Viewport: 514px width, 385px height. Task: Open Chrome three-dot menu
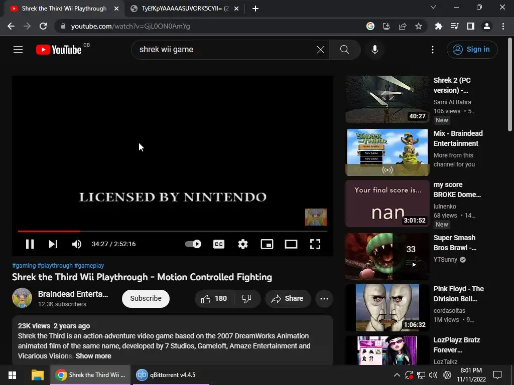(x=503, y=26)
